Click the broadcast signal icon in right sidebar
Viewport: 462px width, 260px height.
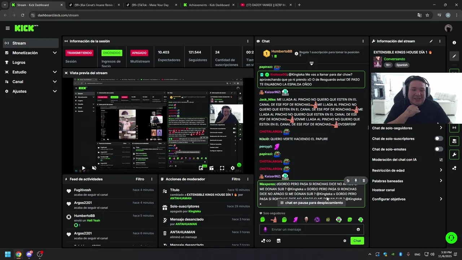point(454,127)
